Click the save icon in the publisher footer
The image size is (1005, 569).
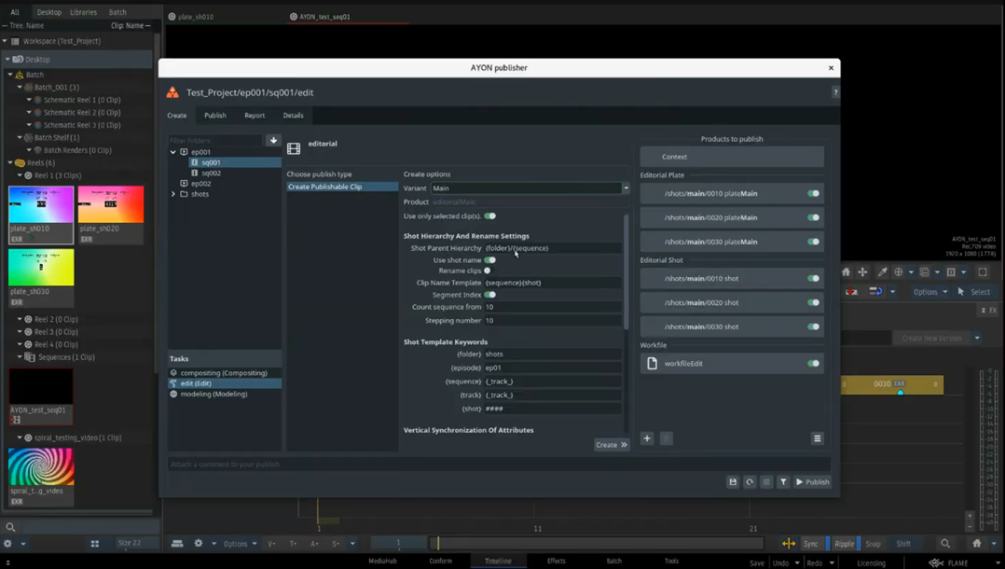coord(733,481)
